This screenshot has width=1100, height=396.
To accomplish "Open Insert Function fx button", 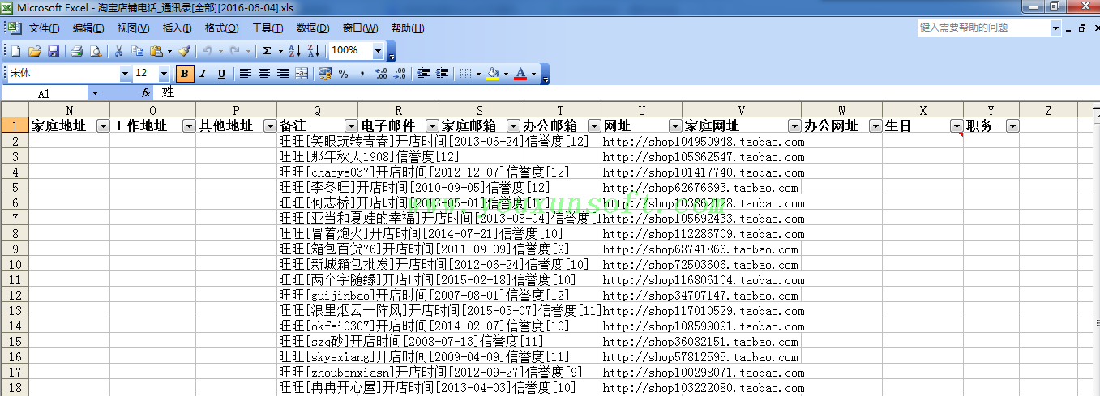I will [146, 93].
